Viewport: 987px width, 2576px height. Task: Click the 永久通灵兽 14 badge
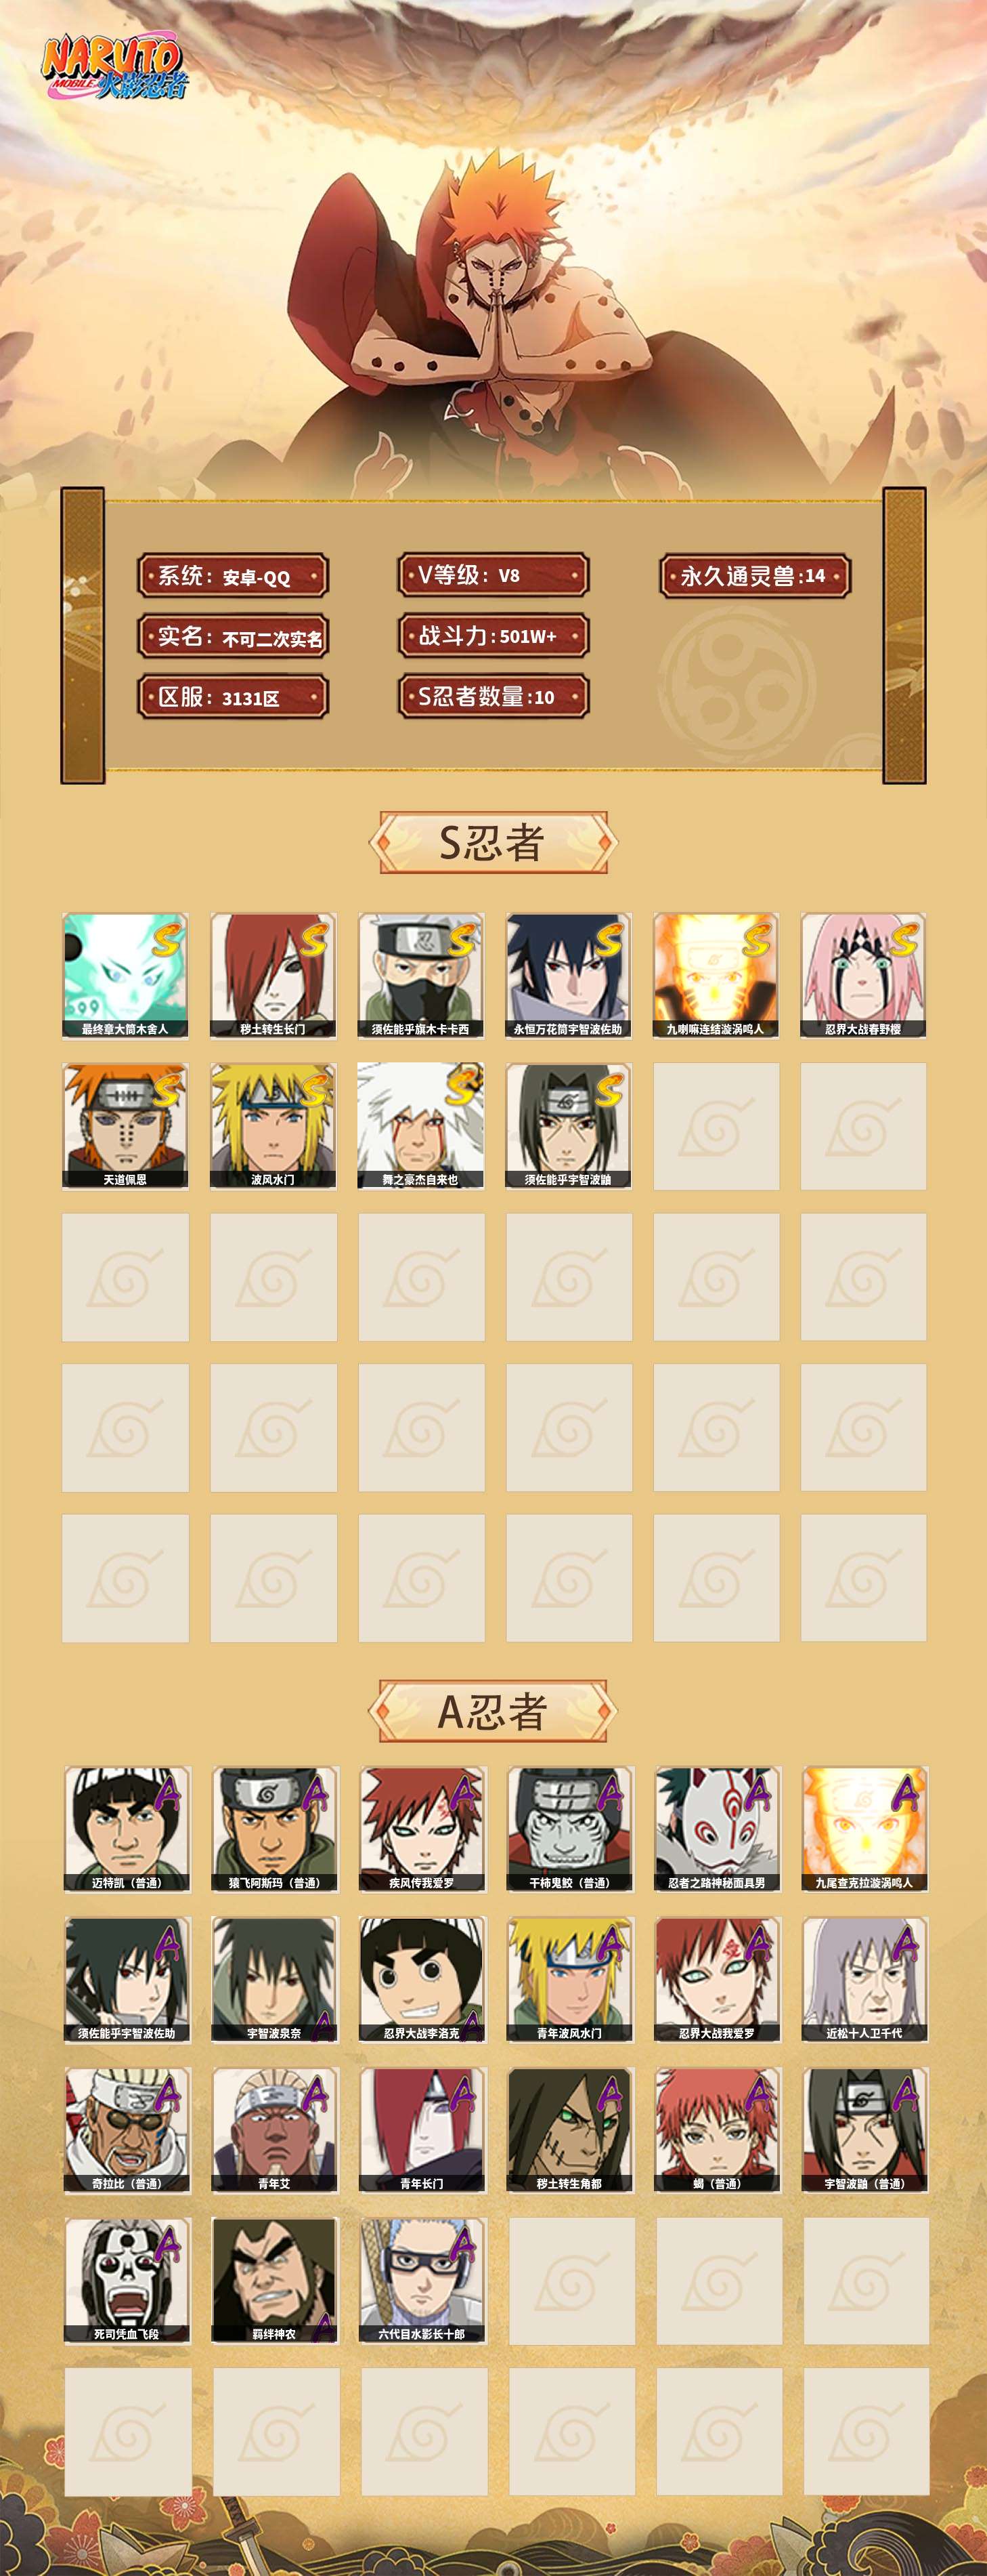tap(755, 576)
